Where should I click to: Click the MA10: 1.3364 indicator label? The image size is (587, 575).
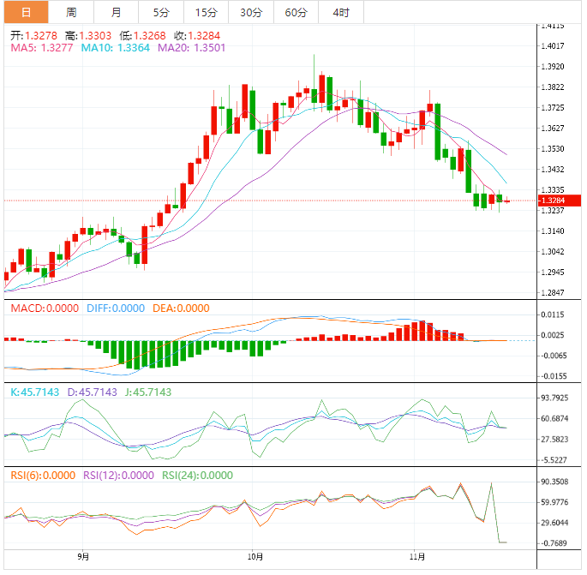[116, 48]
